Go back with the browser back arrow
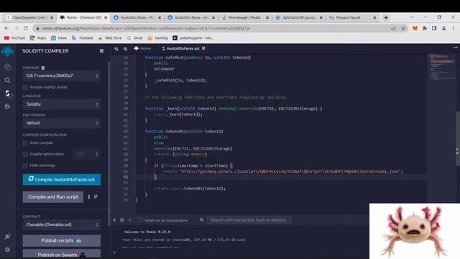This screenshot has height=259, width=460. (6, 28)
